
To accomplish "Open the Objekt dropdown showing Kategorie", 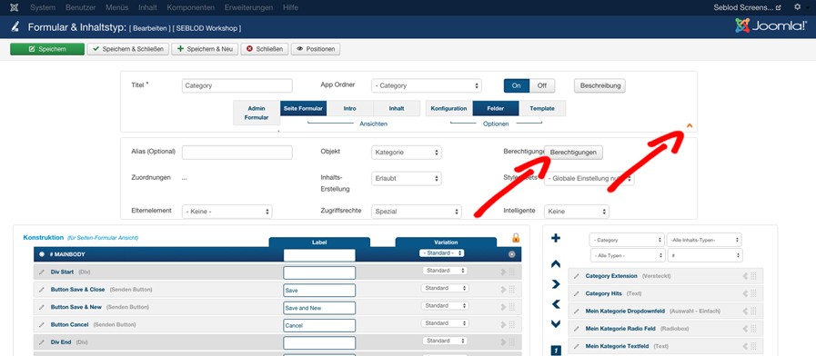I will pyautogui.click(x=407, y=153).
